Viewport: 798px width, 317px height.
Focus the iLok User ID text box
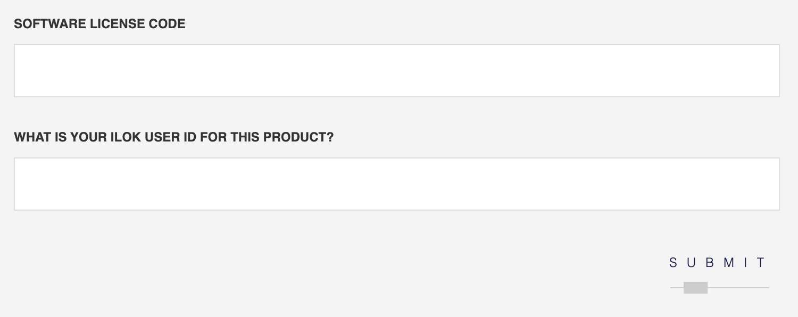(396, 184)
